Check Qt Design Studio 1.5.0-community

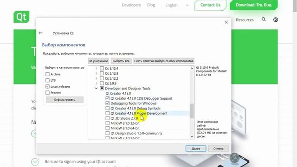click(107, 133)
